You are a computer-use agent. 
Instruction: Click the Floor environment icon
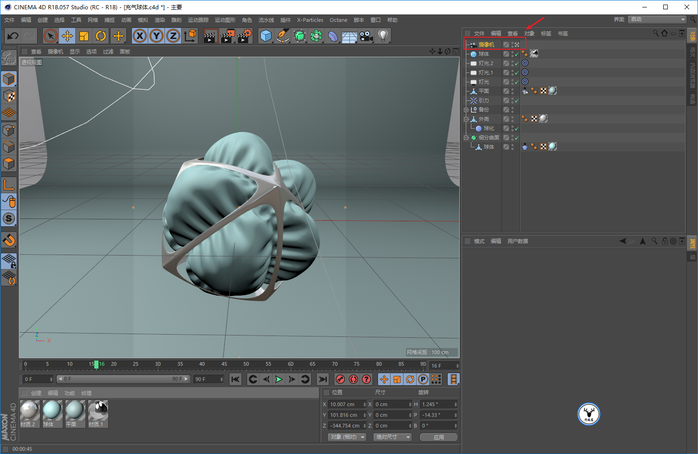pyautogui.click(x=350, y=36)
